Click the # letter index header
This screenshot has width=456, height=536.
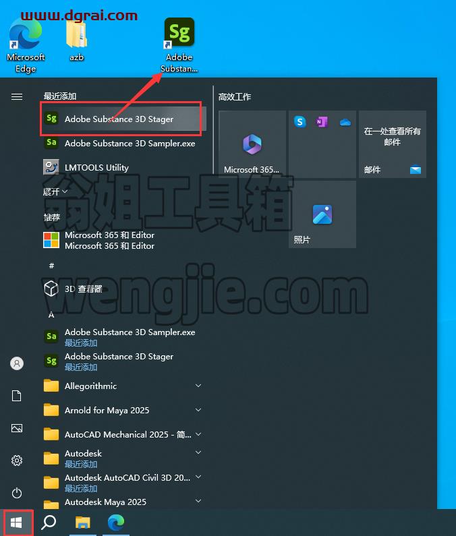pyautogui.click(x=51, y=266)
